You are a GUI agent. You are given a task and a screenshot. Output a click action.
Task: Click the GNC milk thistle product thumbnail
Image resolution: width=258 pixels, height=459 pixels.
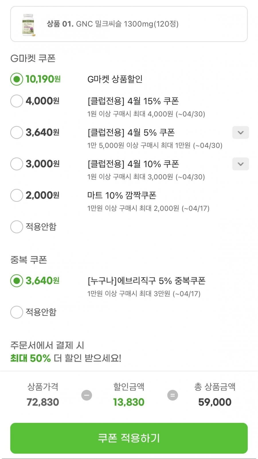(x=29, y=25)
